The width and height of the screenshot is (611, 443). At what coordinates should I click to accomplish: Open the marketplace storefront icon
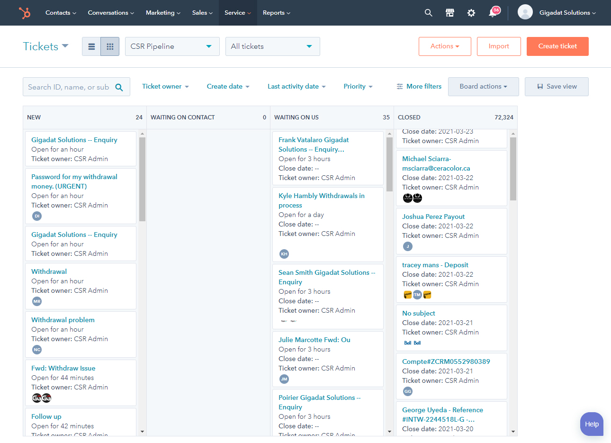tap(450, 13)
